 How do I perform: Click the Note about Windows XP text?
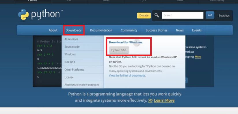143,59
